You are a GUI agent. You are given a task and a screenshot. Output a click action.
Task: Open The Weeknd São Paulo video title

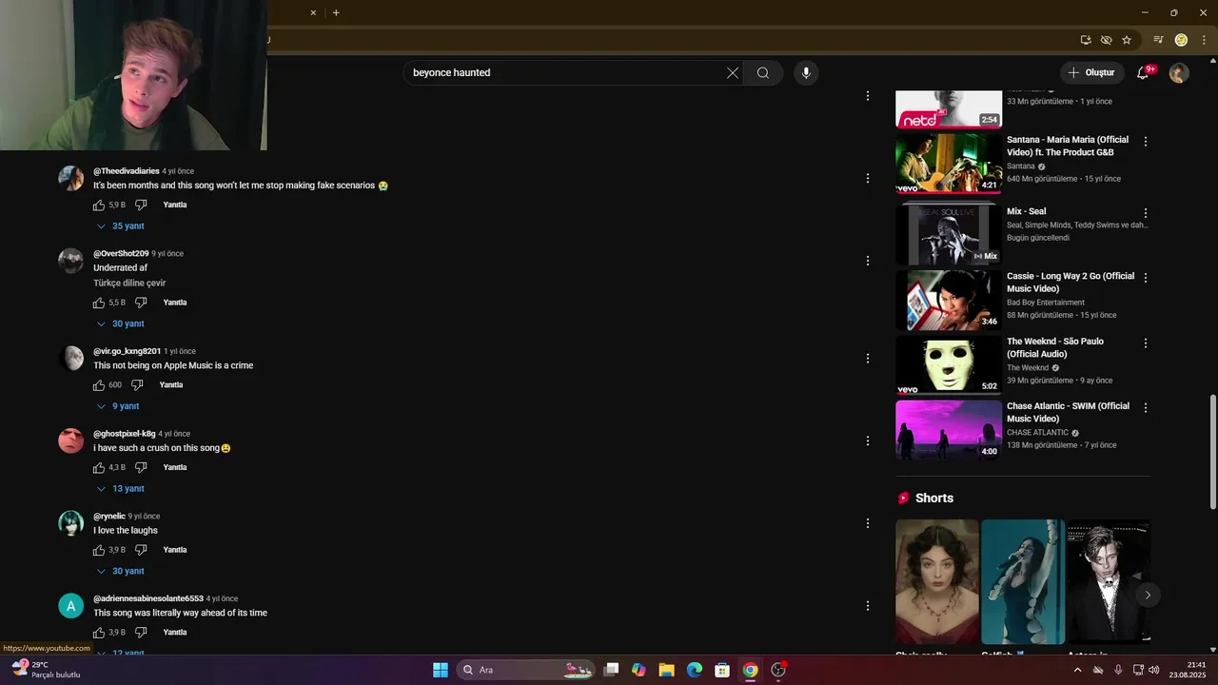[1055, 348]
